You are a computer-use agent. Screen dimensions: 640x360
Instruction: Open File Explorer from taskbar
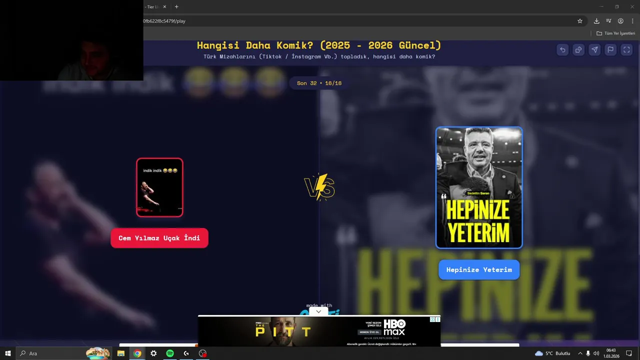(x=121, y=353)
